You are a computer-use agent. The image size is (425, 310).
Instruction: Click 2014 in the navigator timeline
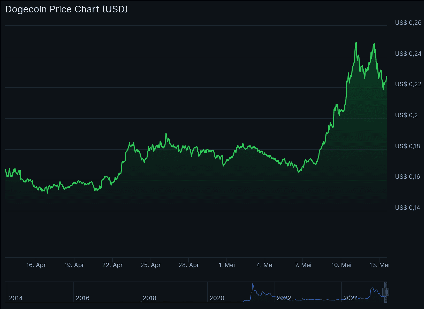coord(16,298)
